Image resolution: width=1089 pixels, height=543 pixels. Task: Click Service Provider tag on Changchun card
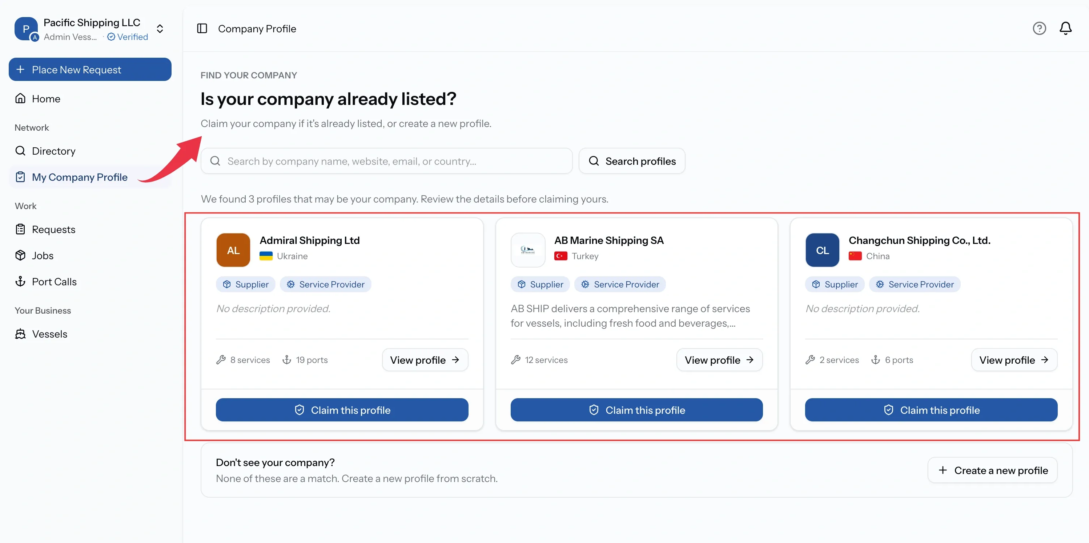(915, 284)
